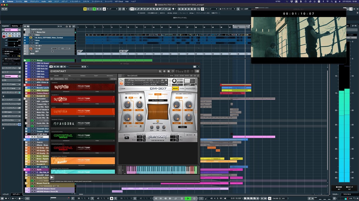Toggle global Write automation (W) in toolbar
The height and width of the screenshot is (201, 359).
97,9
